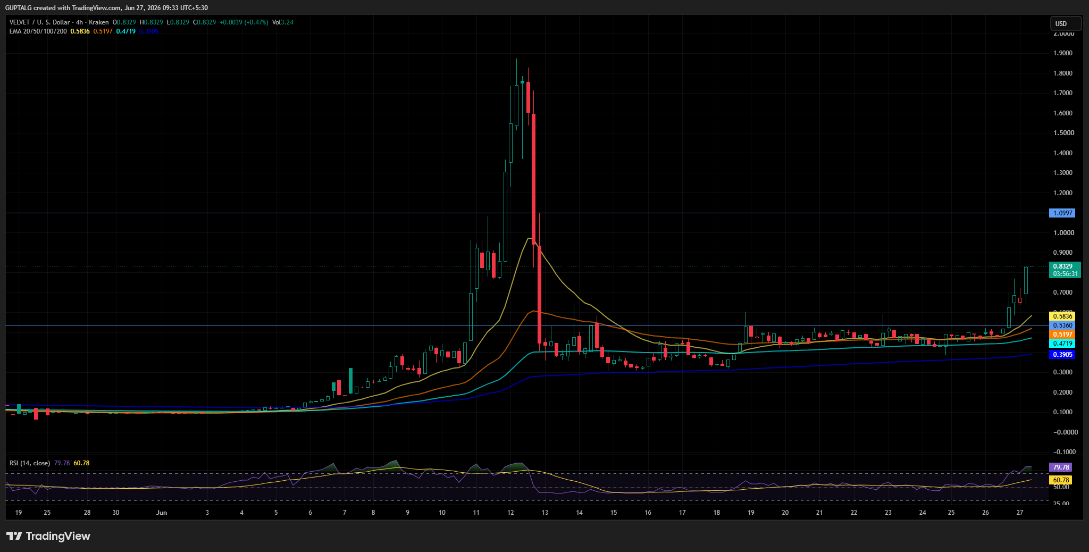This screenshot has height=552, width=1089.
Task: Click the cyan 0.4719 value in EMA legend
Action: coord(126,31)
